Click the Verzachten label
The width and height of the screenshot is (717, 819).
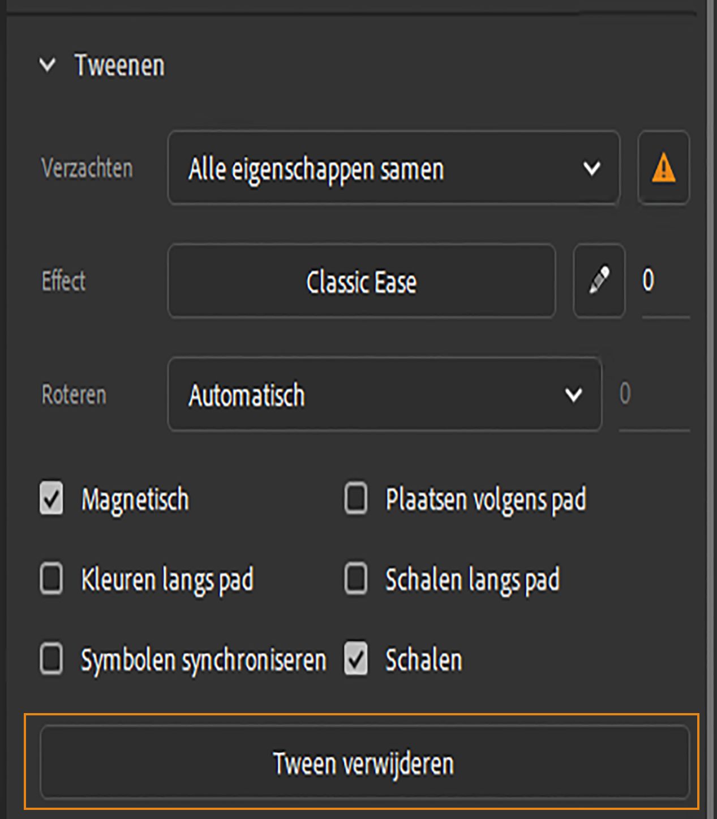pos(86,168)
